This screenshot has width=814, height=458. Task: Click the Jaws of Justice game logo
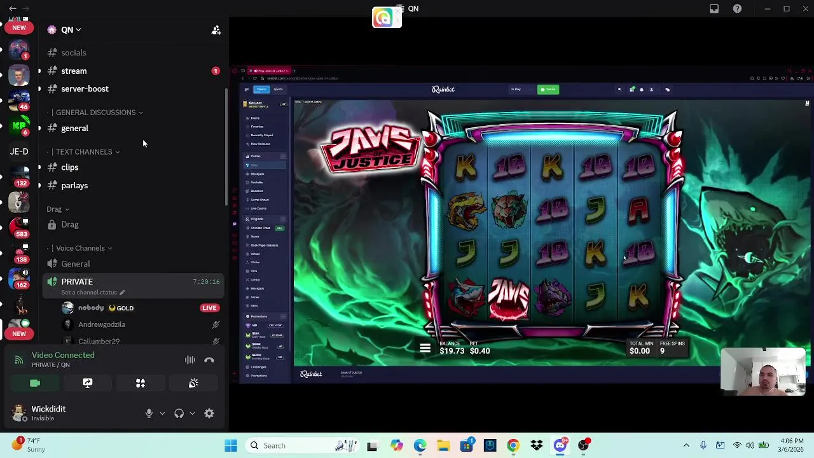click(x=371, y=148)
